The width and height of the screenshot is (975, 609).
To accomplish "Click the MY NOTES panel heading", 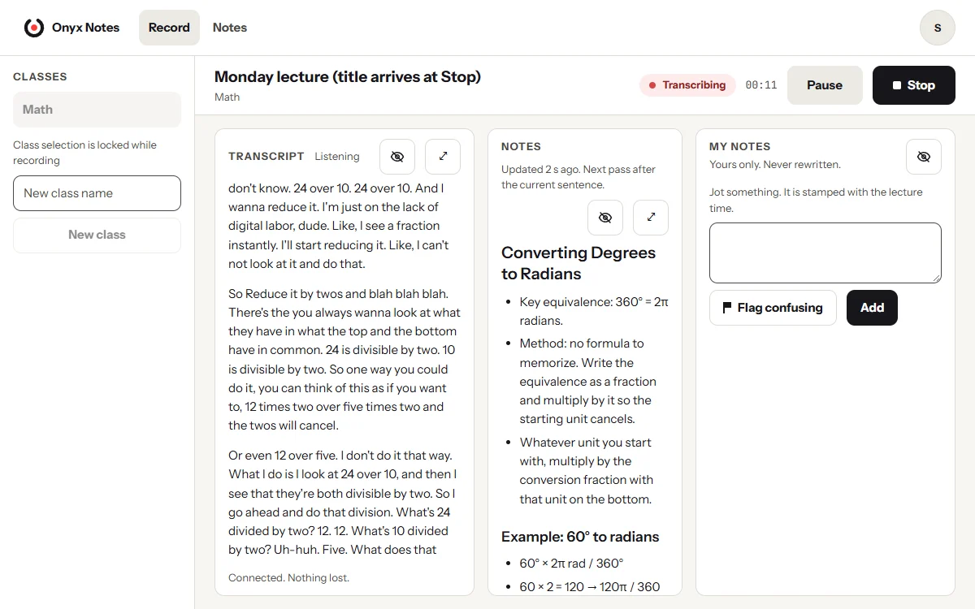I will tap(740, 147).
